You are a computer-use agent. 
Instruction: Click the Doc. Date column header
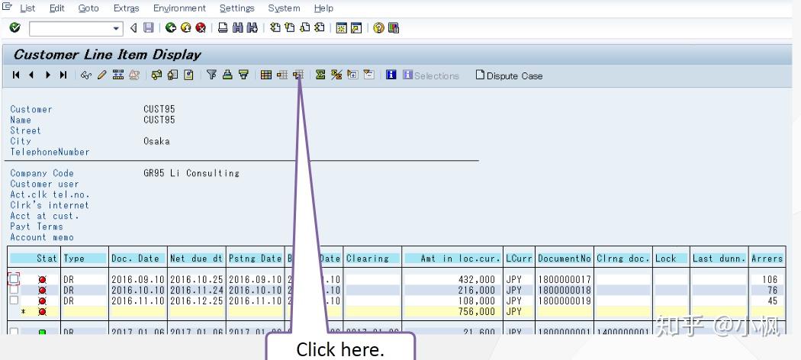(138, 259)
